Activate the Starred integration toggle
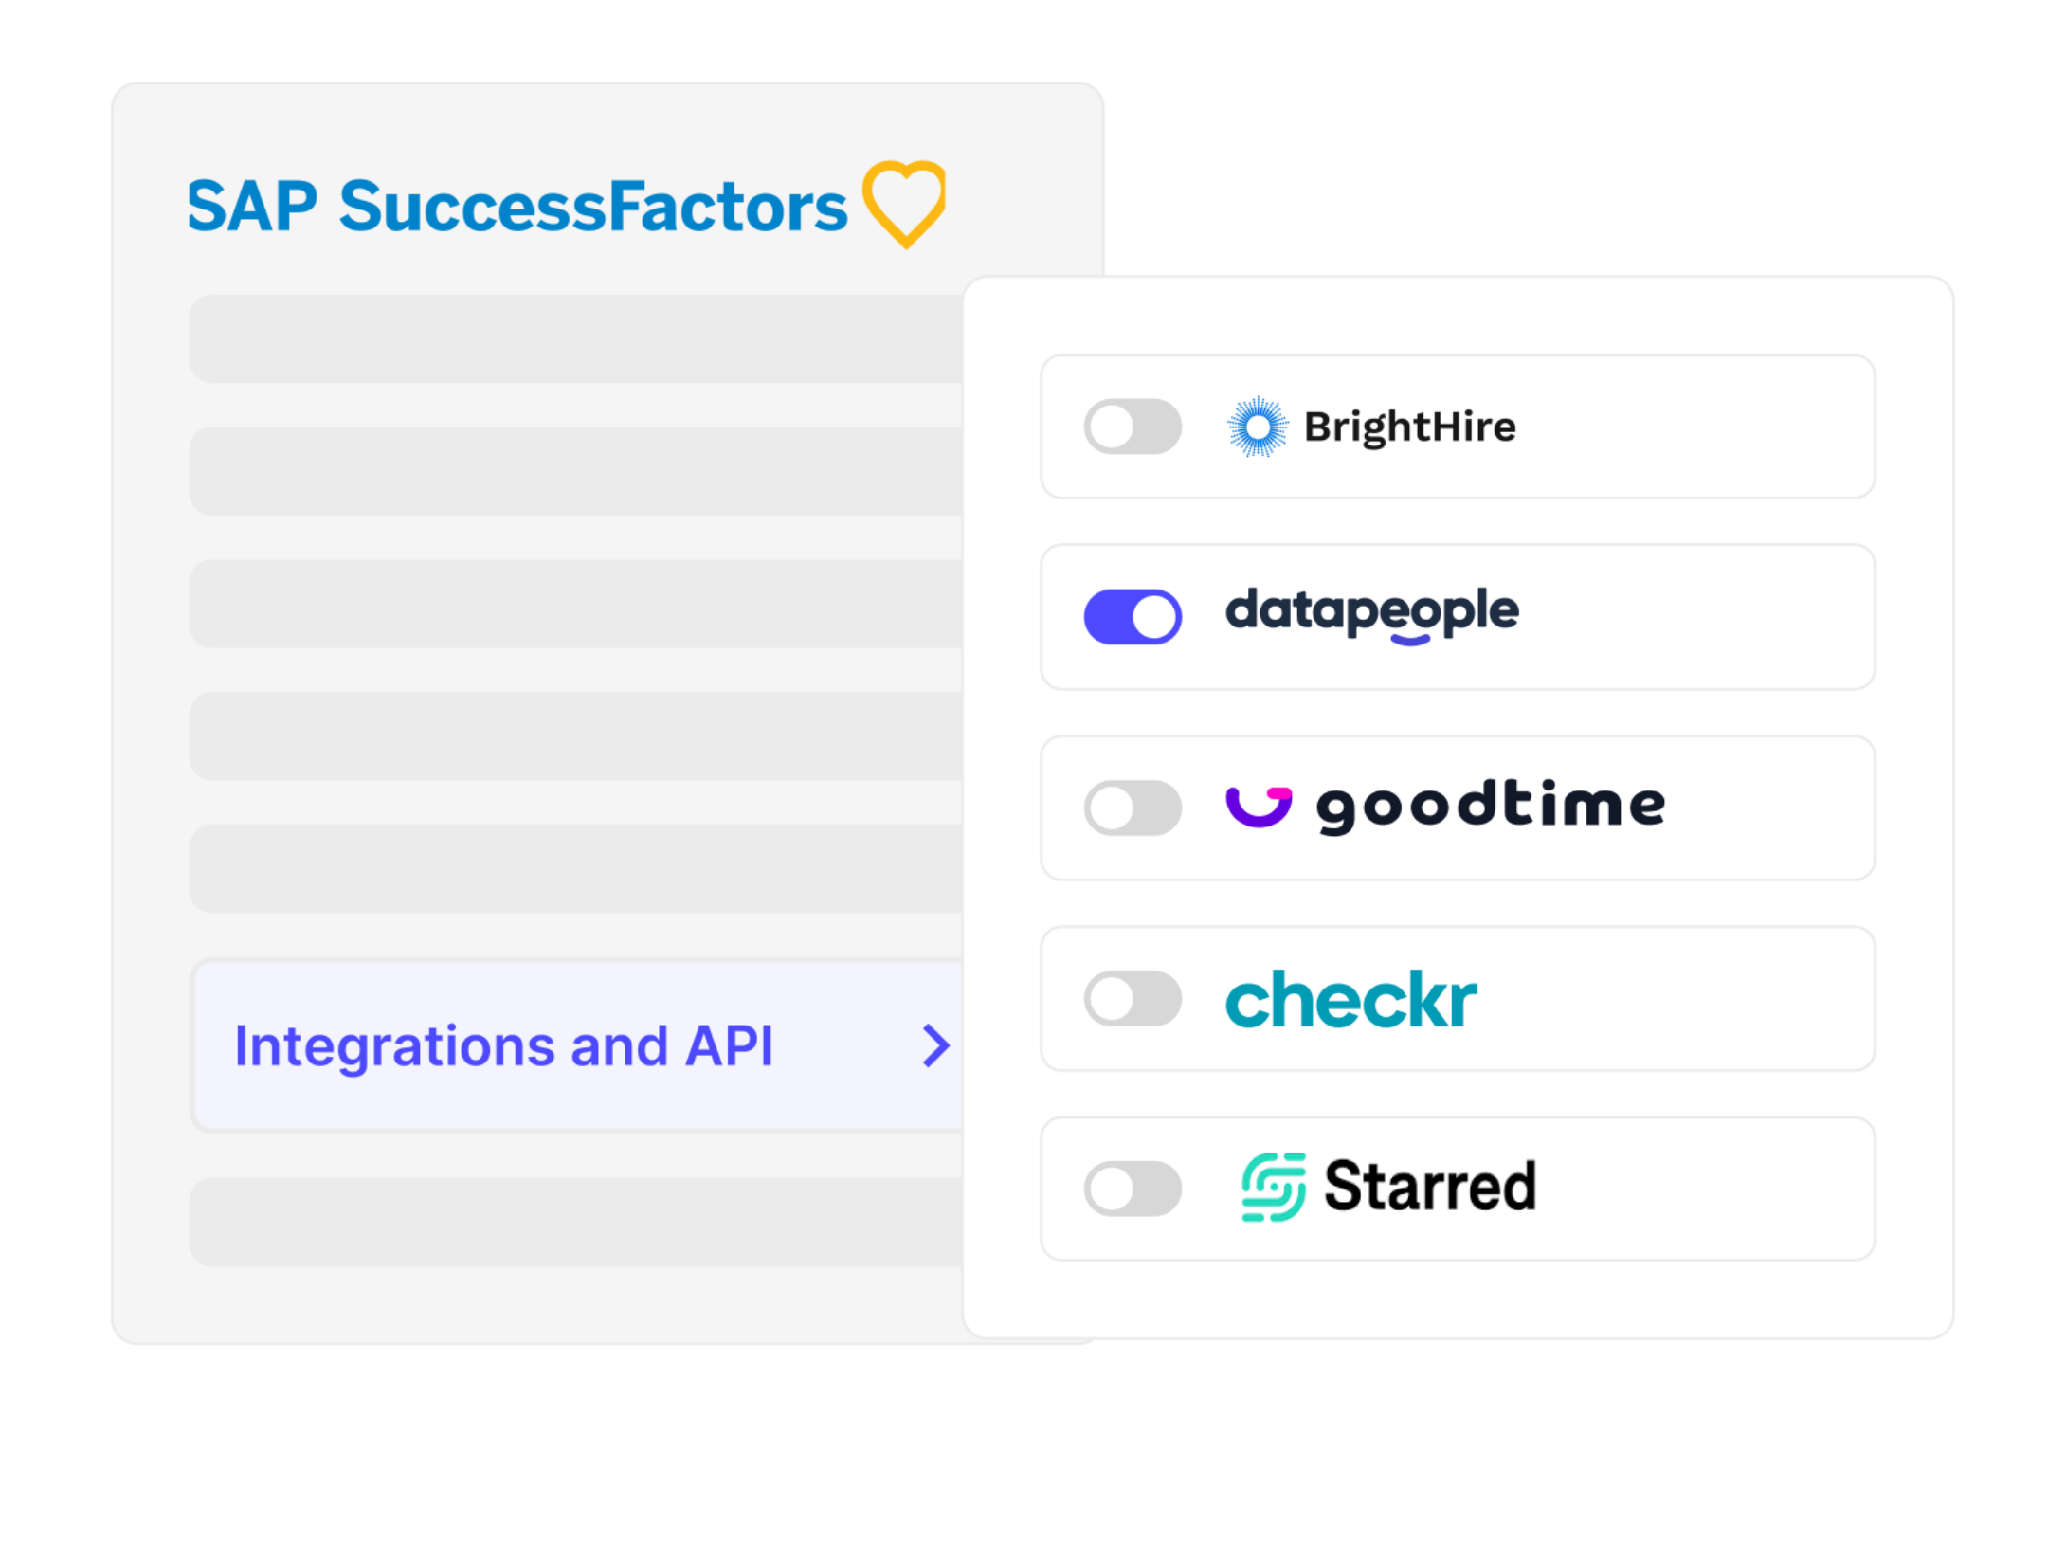The height and width of the screenshot is (1543, 2066). (1133, 1189)
